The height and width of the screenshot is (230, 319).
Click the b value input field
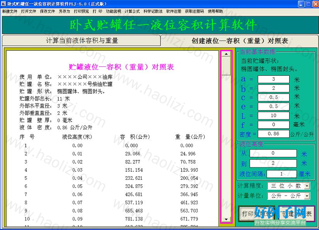[x=273, y=88]
